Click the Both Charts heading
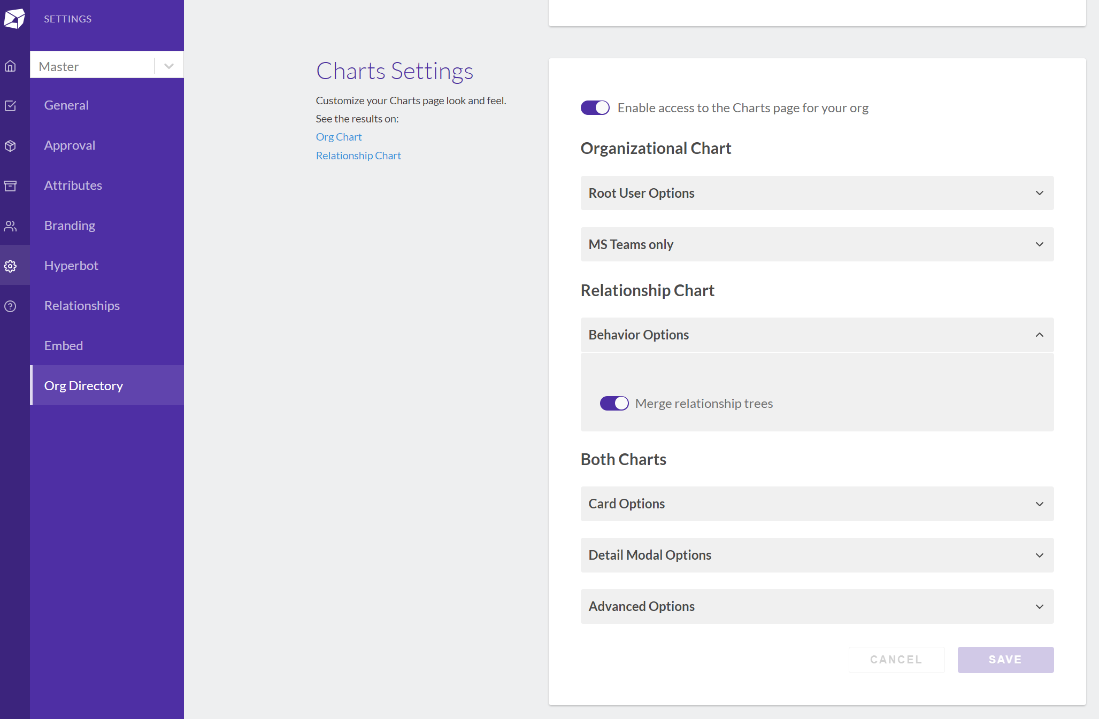Screen dimensions: 1099x719 pos(623,459)
